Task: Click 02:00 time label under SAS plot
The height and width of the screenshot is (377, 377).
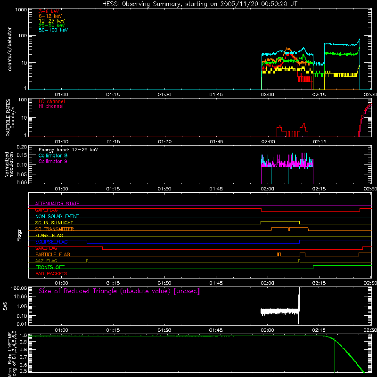Action: coord(267,330)
